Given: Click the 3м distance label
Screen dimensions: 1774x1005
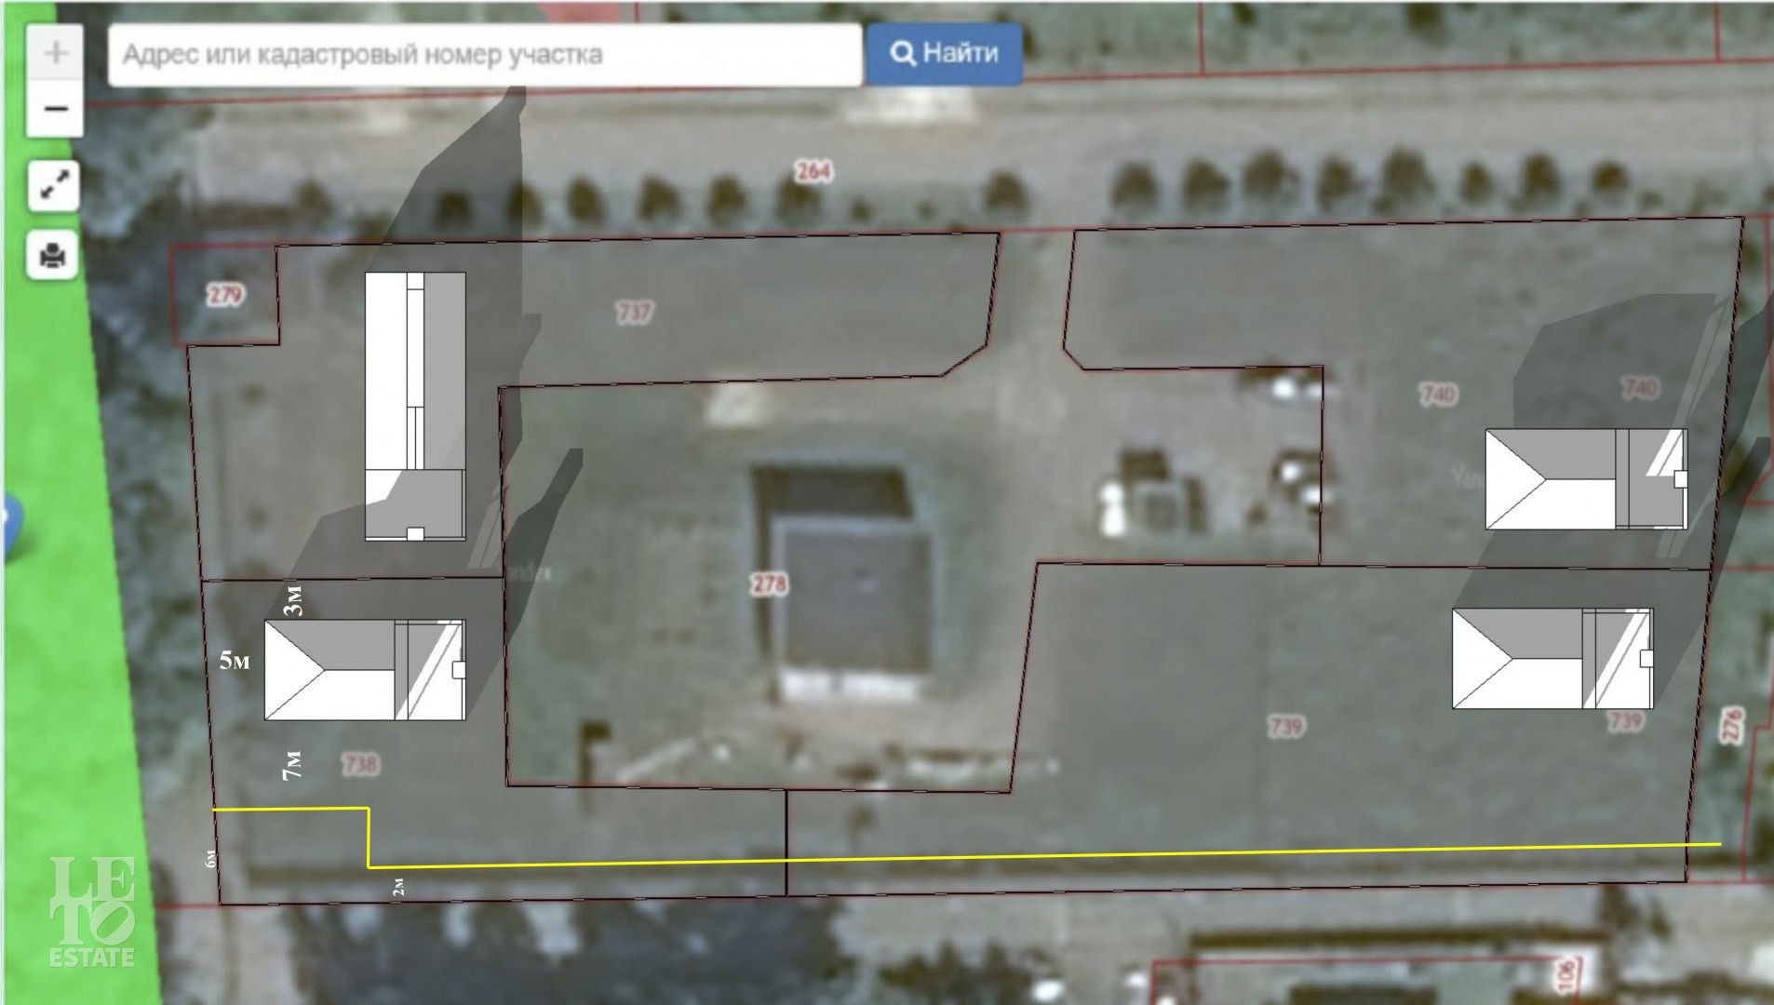Looking at the screenshot, I should click(x=293, y=600).
